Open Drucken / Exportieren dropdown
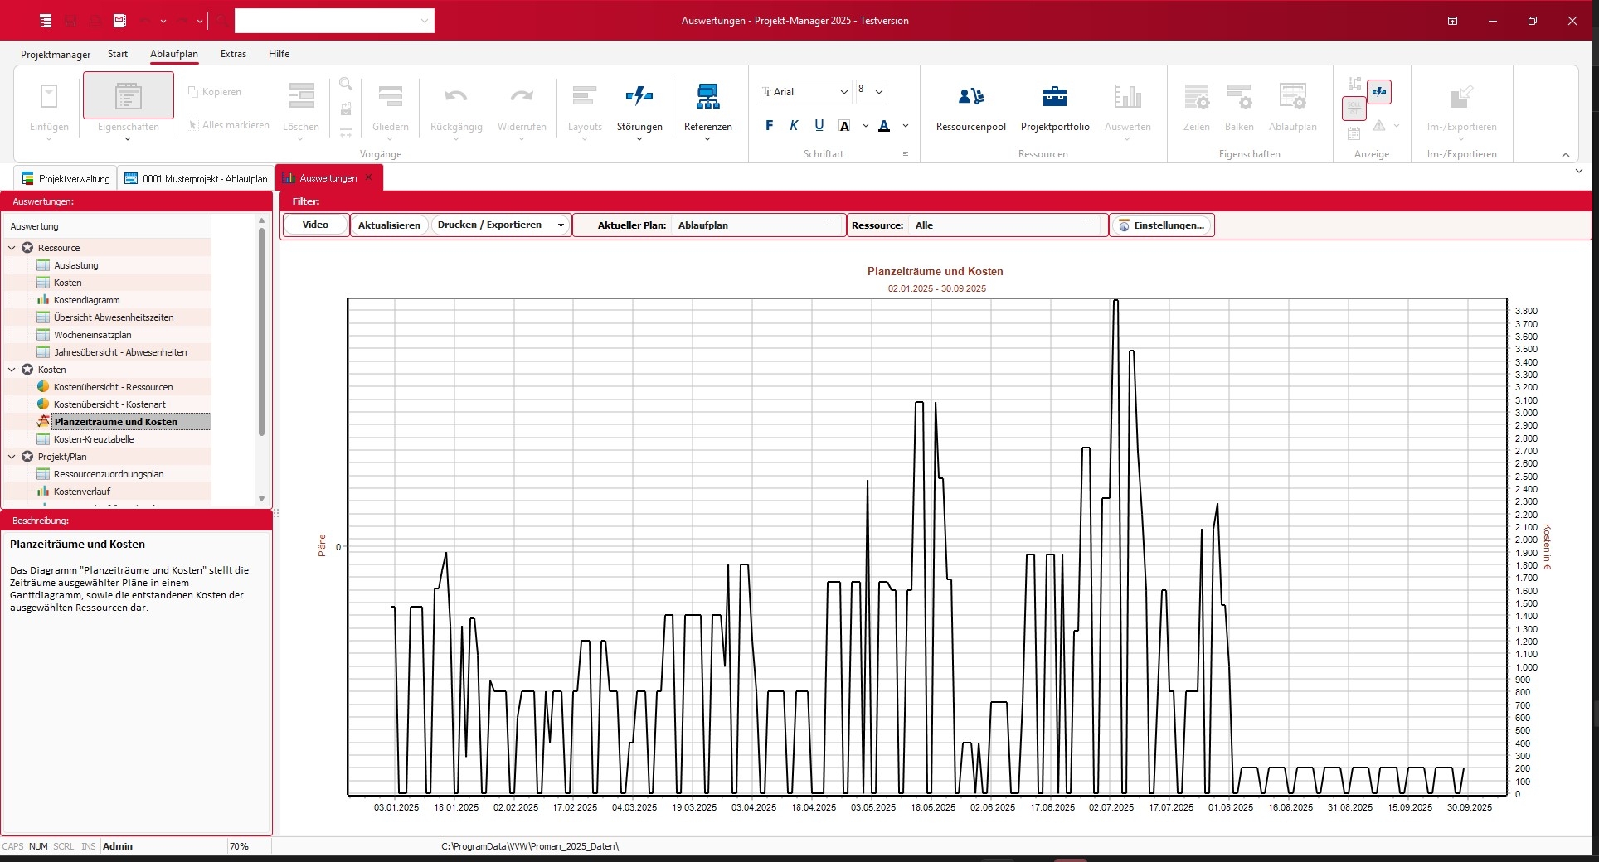1599x862 pixels. [561, 225]
